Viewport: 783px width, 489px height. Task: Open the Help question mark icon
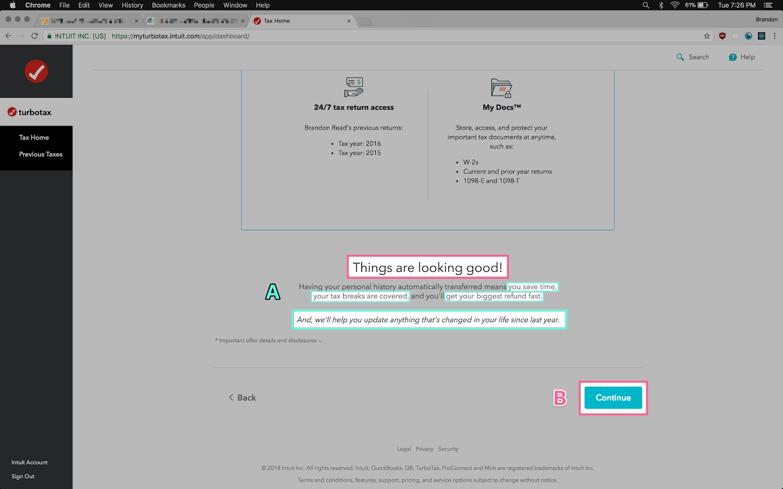[733, 57]
